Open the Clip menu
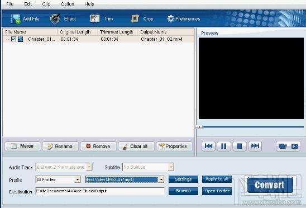Viewport: 306px width, 208px height. pos(46,4)
